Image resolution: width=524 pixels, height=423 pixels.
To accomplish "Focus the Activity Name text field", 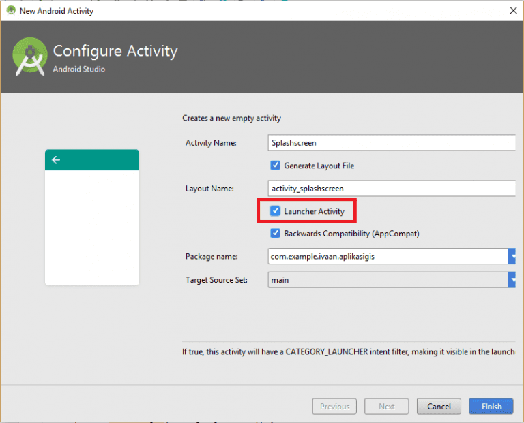I will point(392,143).
